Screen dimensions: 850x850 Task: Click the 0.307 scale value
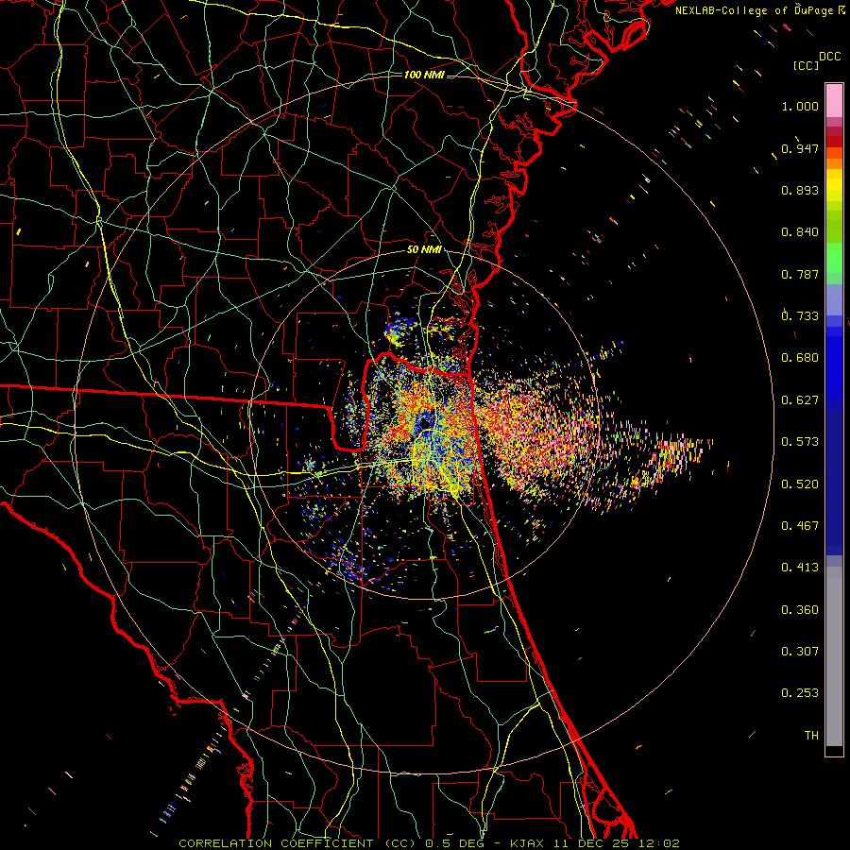(x=800, y=652)
